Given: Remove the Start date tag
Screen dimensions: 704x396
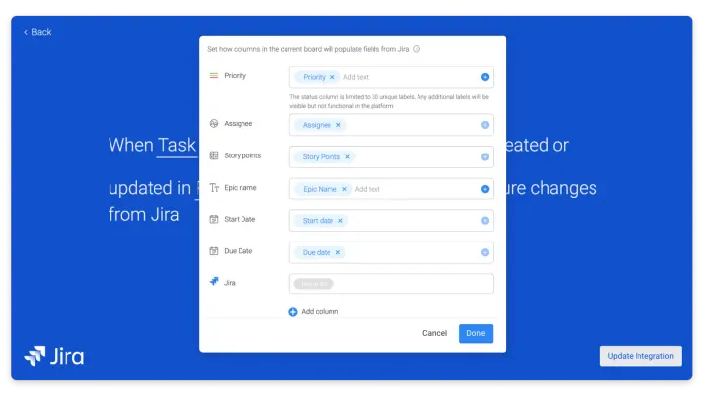Looking at the screenshot, I should coord(340,221).
